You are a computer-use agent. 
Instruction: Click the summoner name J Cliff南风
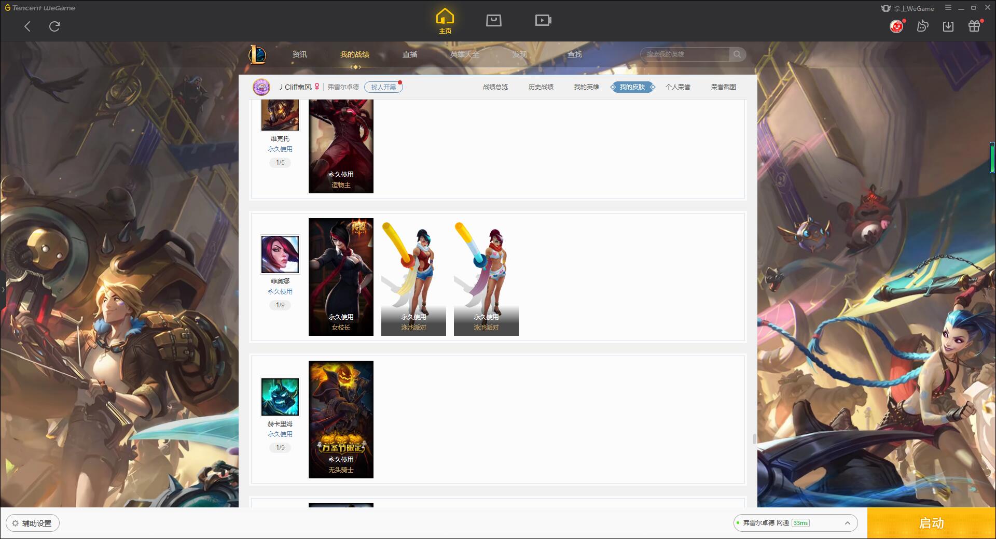click(x=295, y=87)
